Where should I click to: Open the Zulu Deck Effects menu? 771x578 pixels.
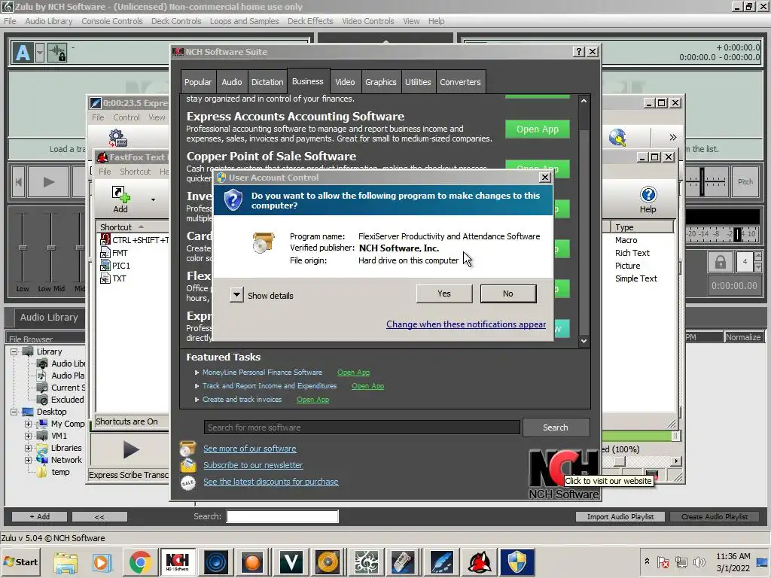310,21
